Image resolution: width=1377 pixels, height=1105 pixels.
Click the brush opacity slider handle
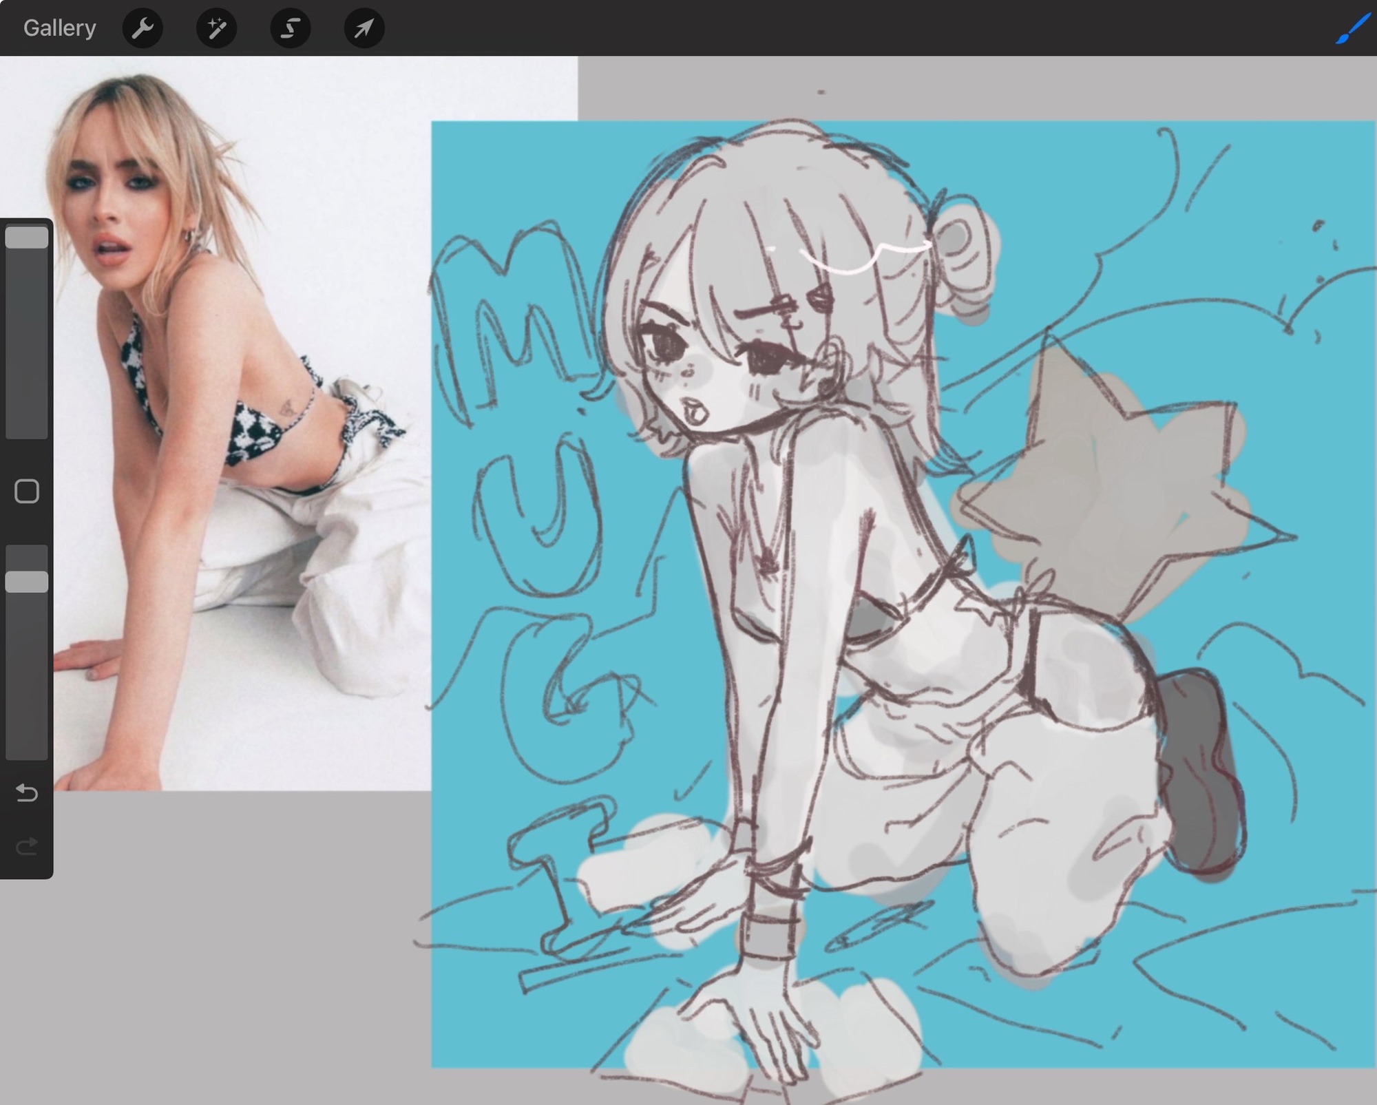(x=27, y=582)
